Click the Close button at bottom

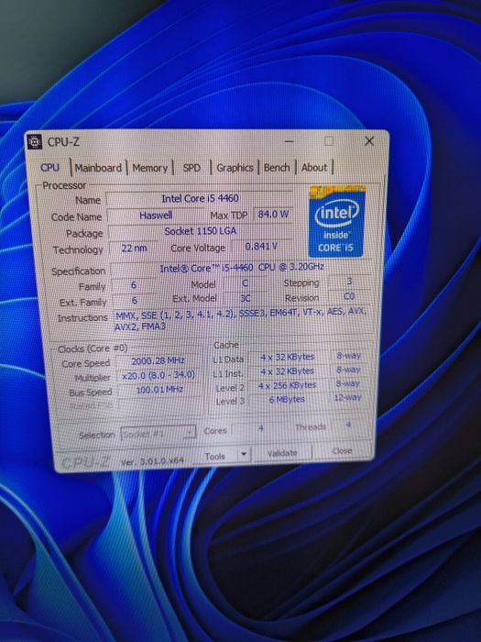[342, 451]
